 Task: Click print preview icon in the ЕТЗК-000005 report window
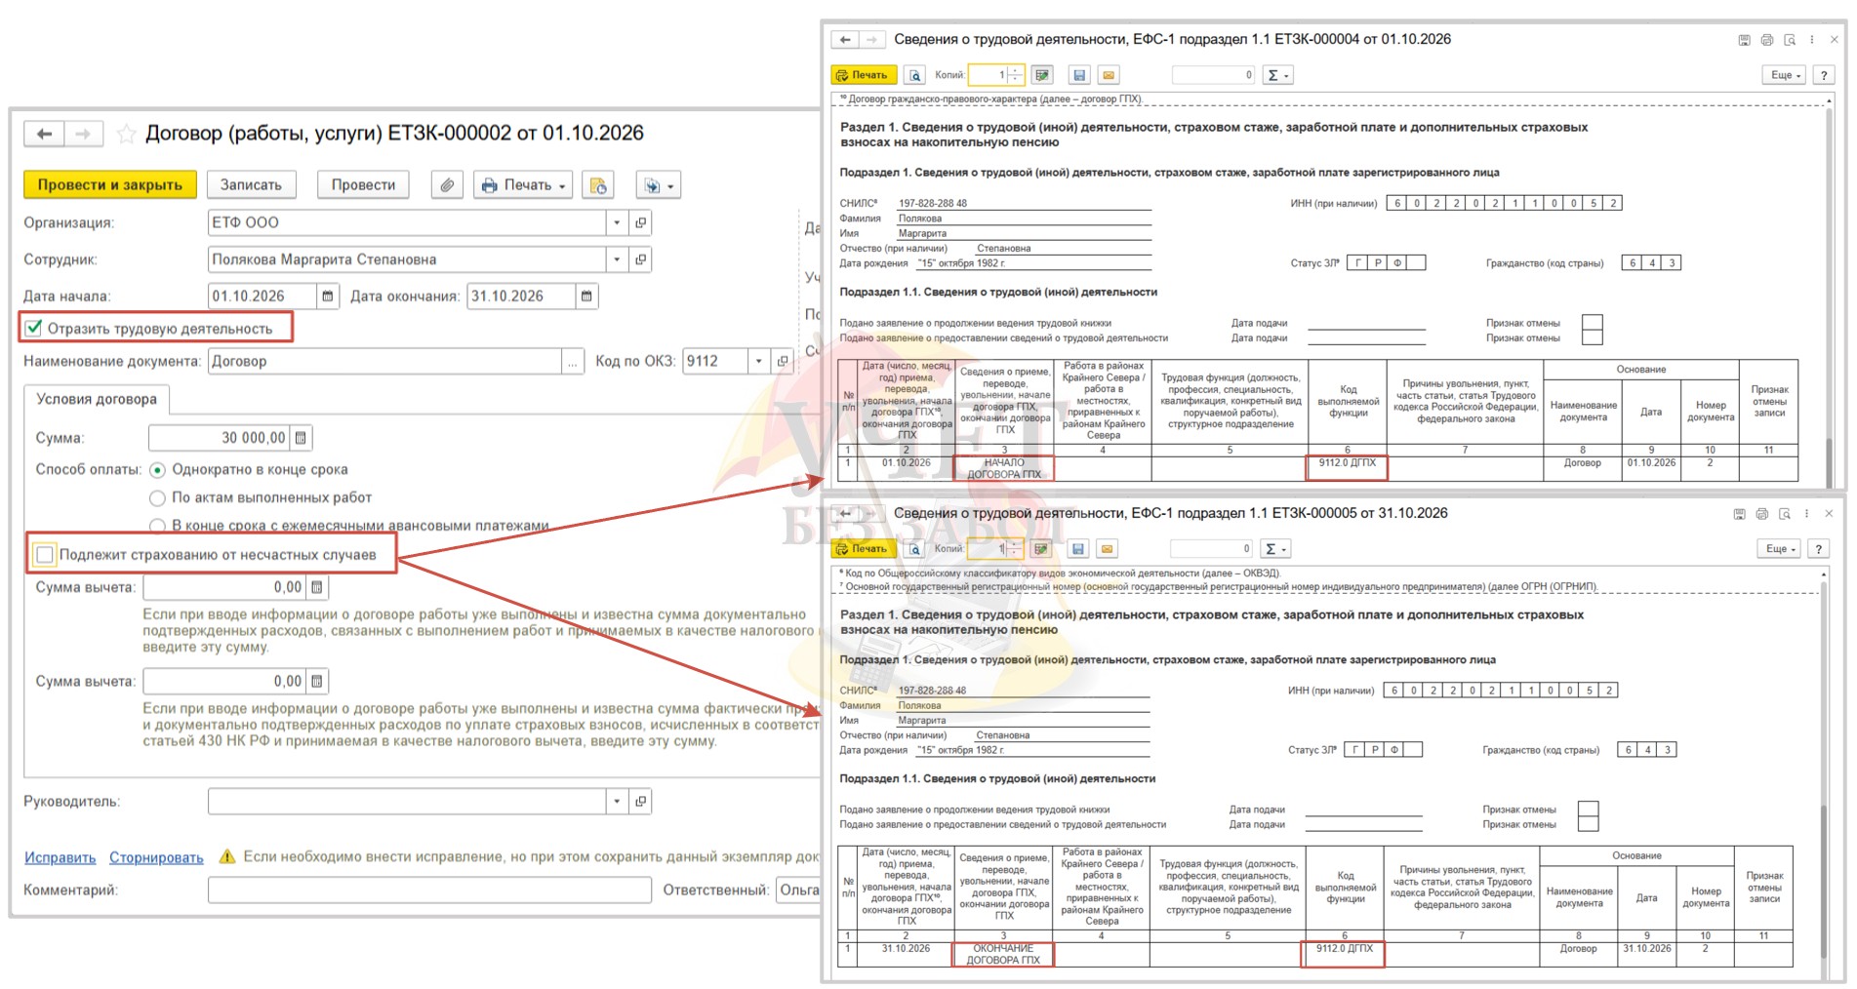(x=914, y=549)
